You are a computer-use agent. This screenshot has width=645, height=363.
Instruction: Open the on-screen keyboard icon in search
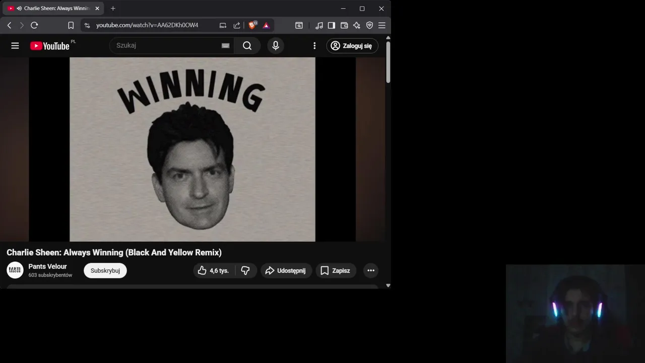coord(226,46)
